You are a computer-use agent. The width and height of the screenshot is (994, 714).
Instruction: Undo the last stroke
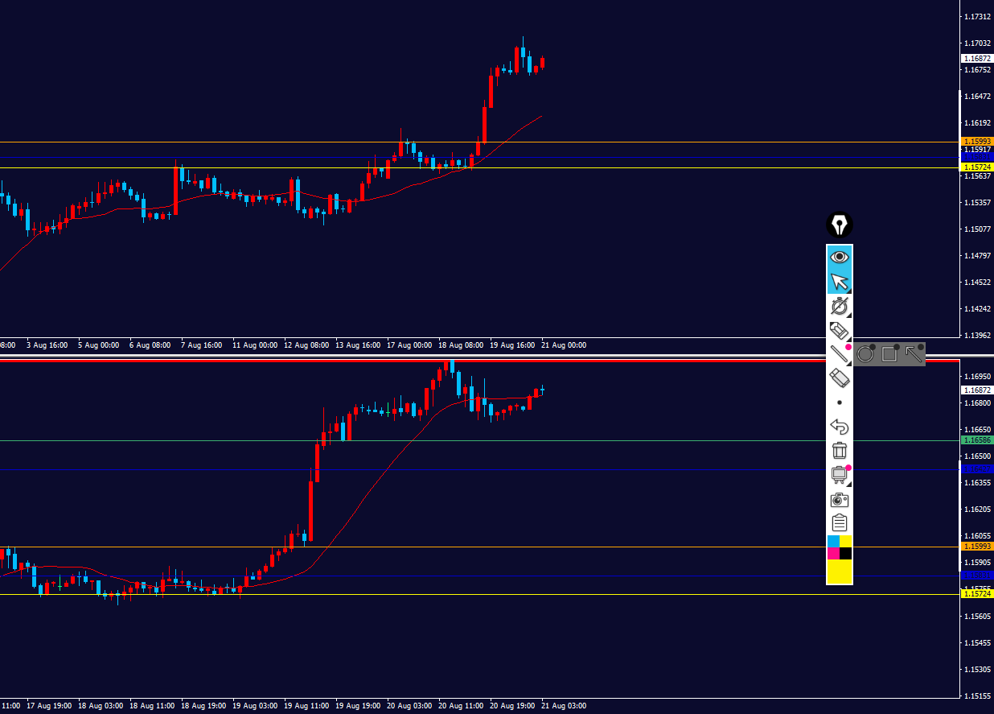[840, 427]
